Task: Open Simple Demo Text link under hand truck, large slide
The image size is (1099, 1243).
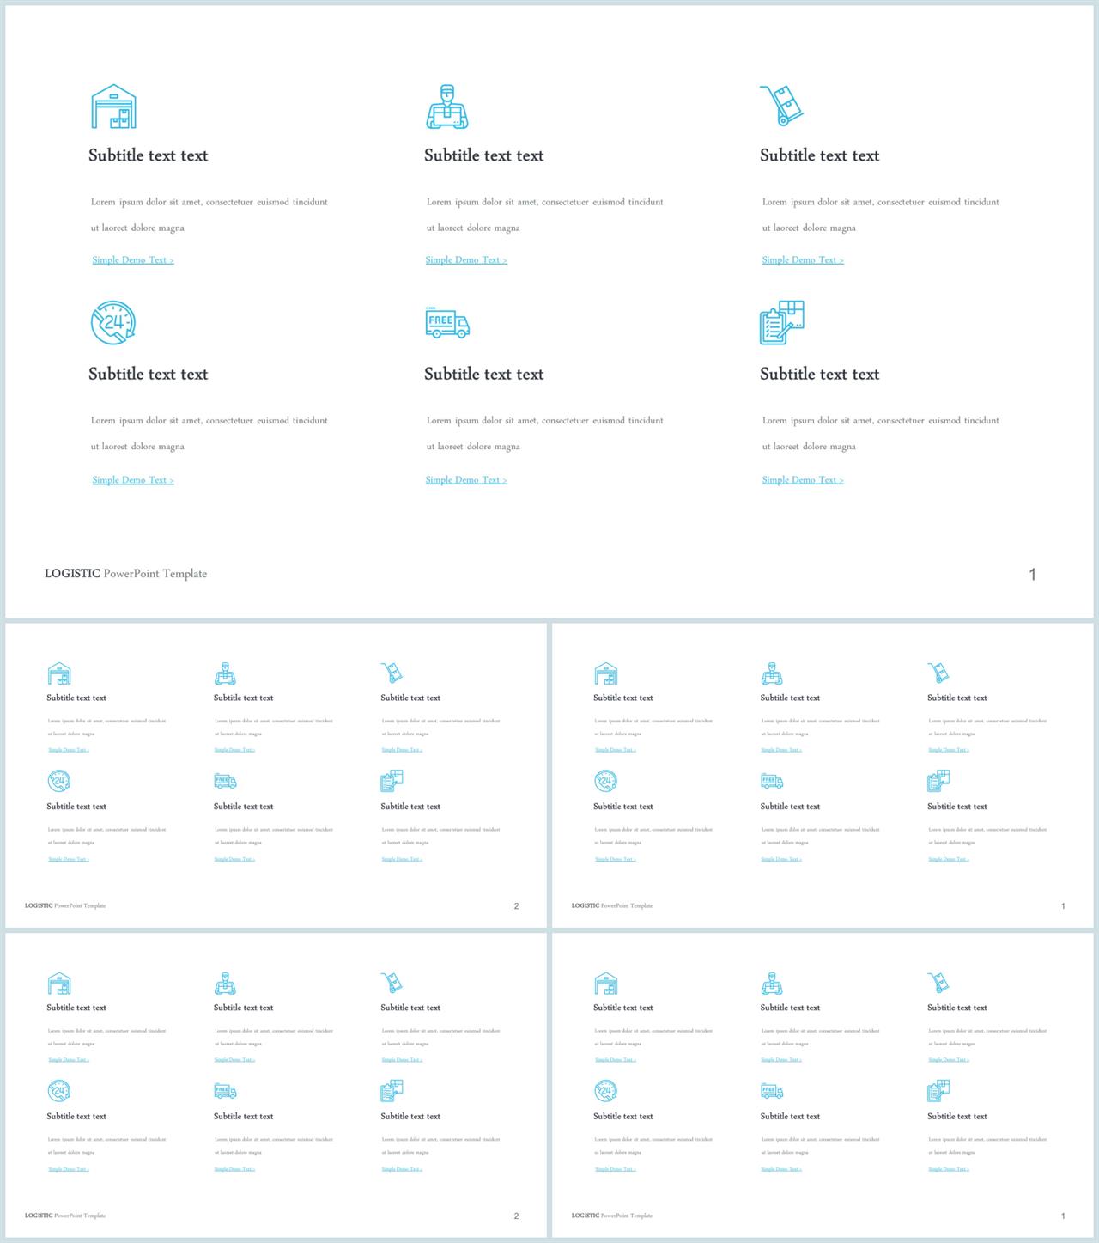Action: click(x=803, y=260)
